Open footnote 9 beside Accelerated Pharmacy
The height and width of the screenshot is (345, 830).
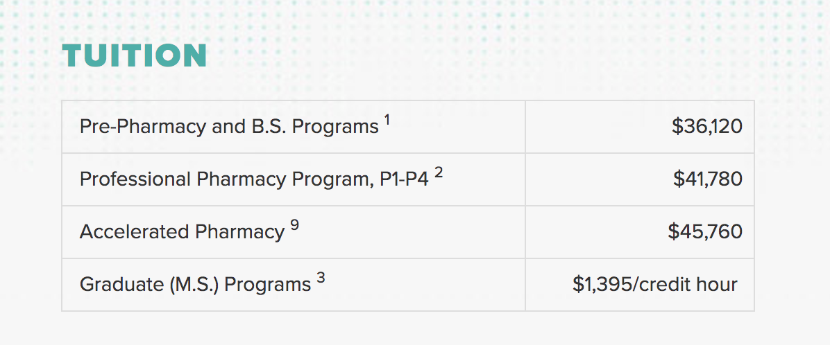click(x=295, y=226)
